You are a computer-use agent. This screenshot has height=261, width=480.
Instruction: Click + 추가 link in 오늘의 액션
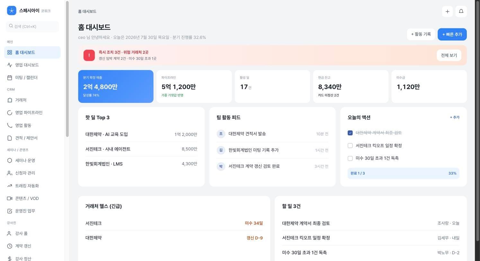point(455,117)
